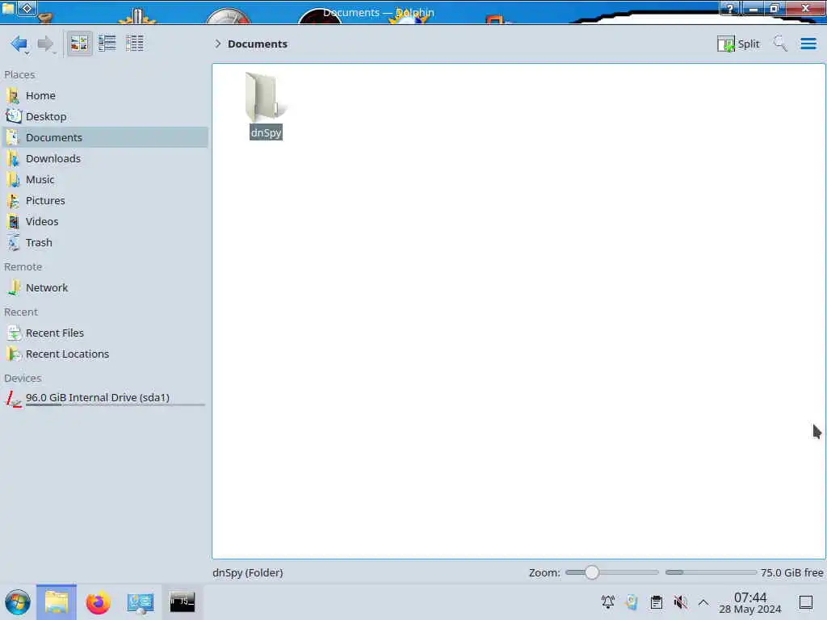Click the dnSpy (Folder) status text
The width and height of the screenshot is (827, 620).
click(248, 572)
